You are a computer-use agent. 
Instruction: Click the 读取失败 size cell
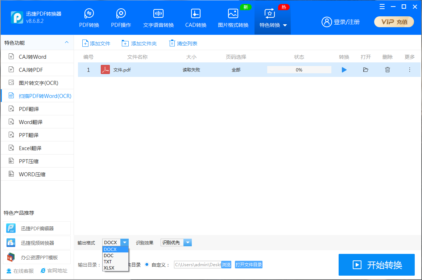(x=191, y=70)
